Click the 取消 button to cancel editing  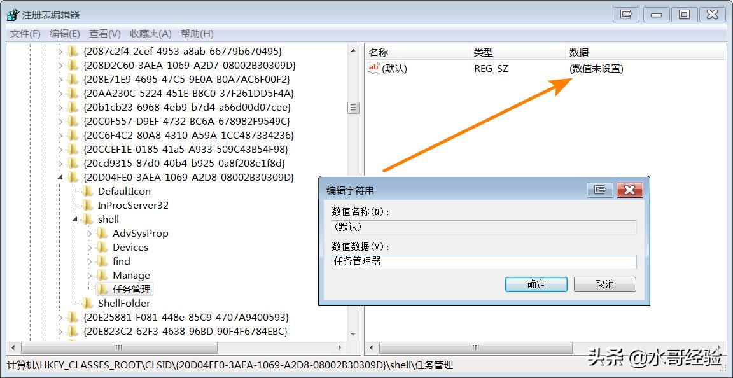pyautogui.click(x=604, y=284)
